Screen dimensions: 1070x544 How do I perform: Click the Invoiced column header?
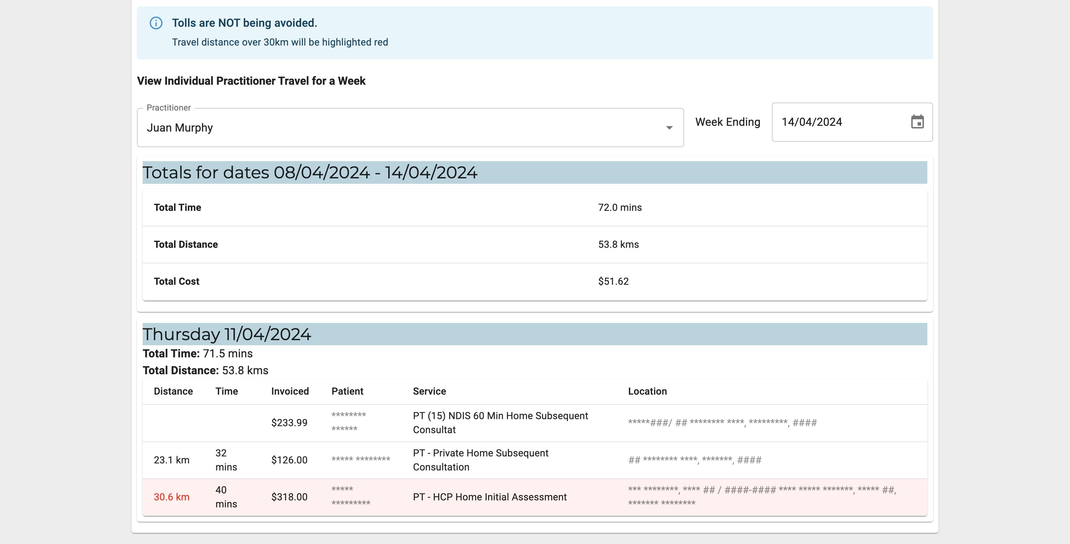click(x=290, y=391)
